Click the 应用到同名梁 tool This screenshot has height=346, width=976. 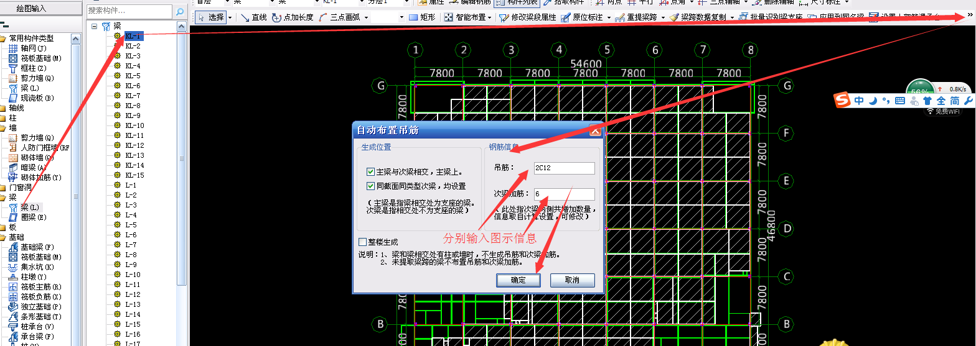point(835,17)
